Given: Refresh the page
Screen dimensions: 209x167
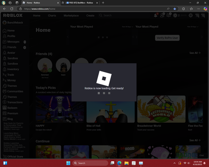Looking at the screenshot, I should [x=12, y=9].
